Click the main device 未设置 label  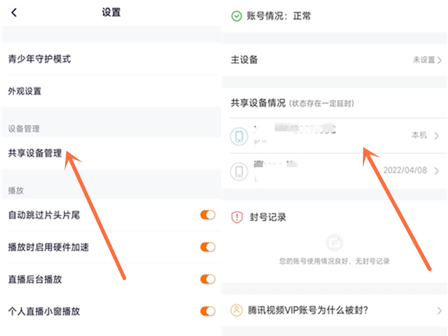tap(423, 60)
